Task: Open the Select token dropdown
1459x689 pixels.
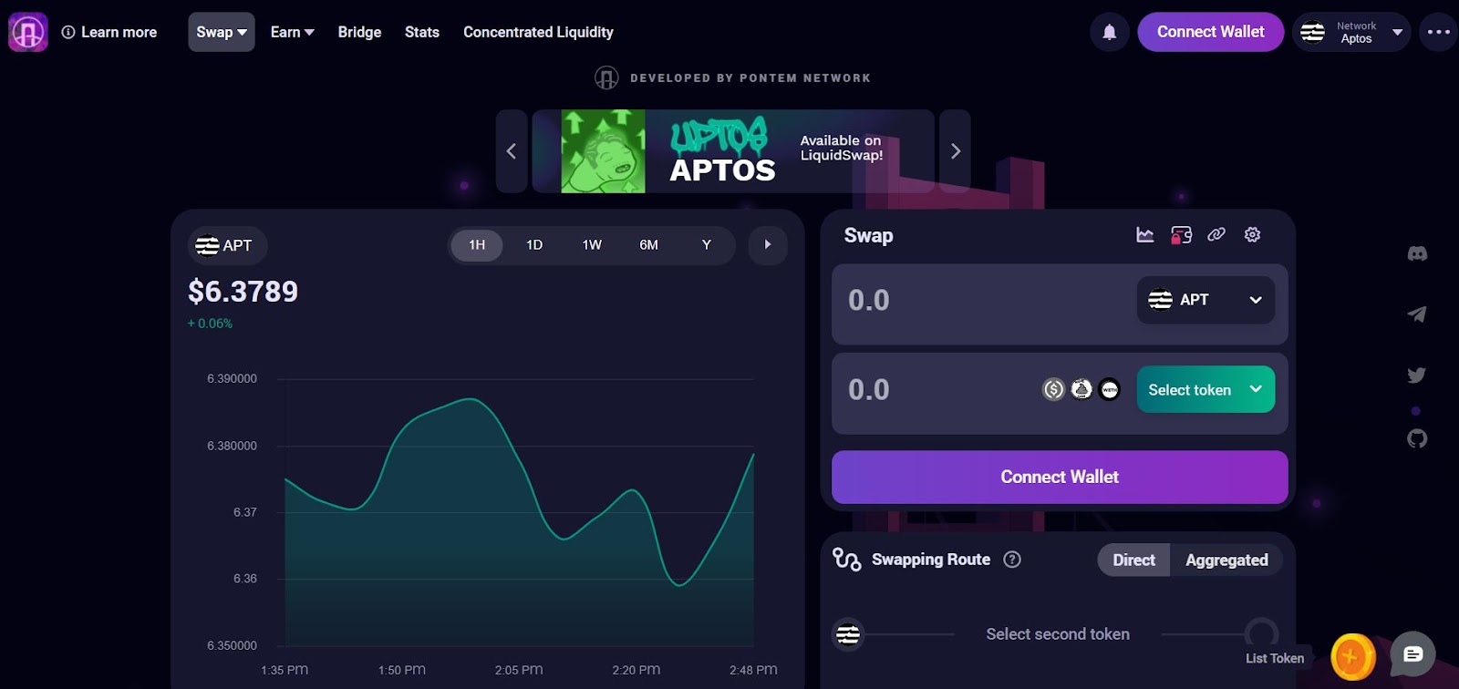Action: [1205, 390]
